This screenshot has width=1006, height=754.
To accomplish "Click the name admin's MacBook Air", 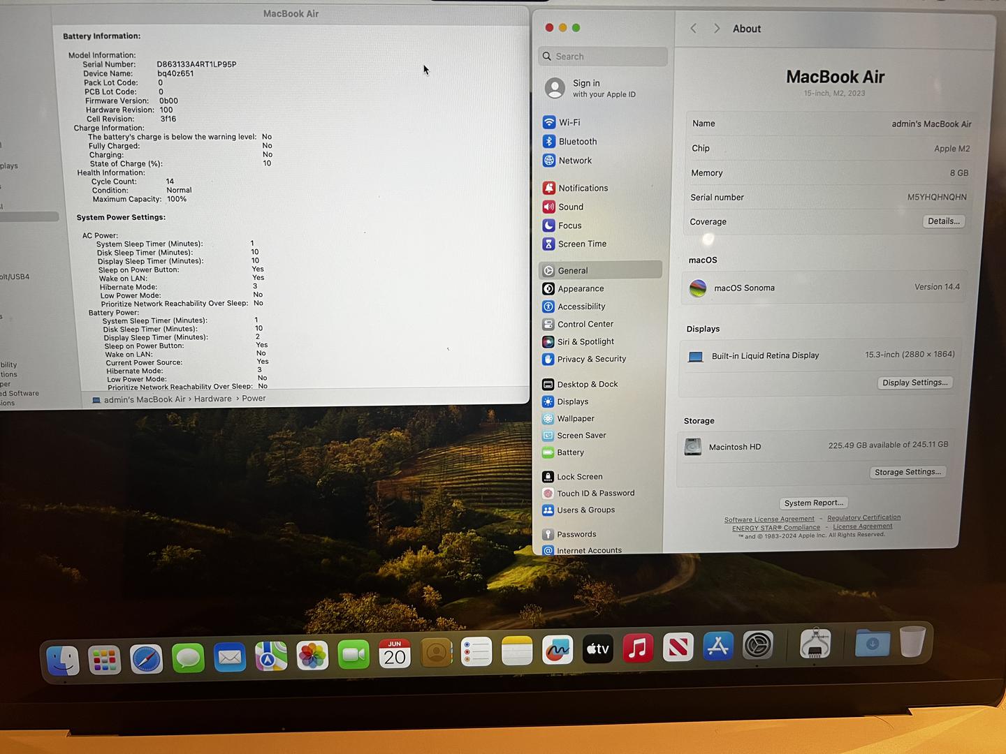I will (x=931, y=124).
